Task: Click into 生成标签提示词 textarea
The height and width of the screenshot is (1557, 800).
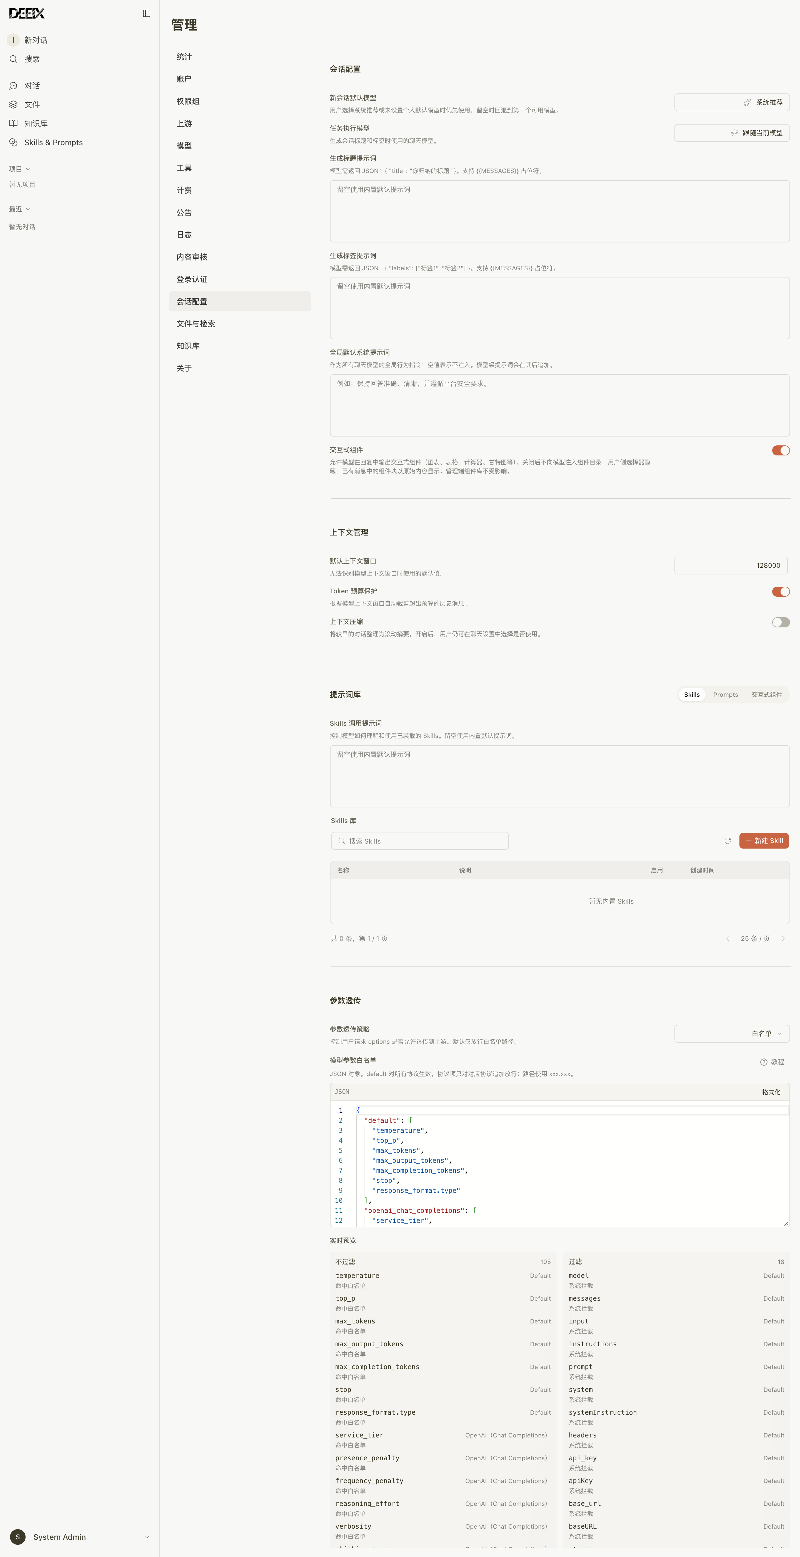Action: coord(560,308)
